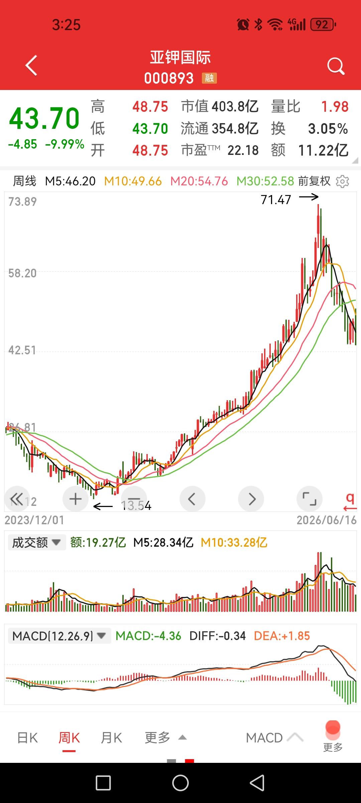Open the MACD(12.26.9) parameter dropdown
The width and height of the screenshot is (361, 803).
tap(59, 636)
